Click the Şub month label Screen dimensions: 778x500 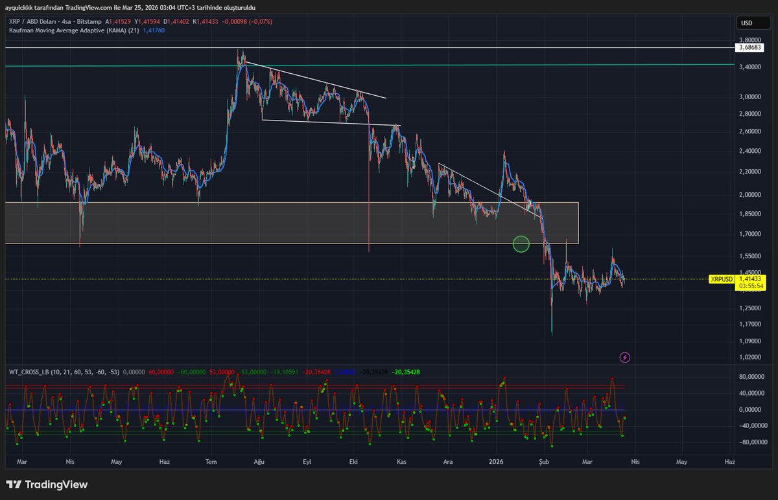(x=544, y=462)
